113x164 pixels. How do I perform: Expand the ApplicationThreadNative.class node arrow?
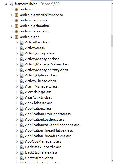[17, 130]
